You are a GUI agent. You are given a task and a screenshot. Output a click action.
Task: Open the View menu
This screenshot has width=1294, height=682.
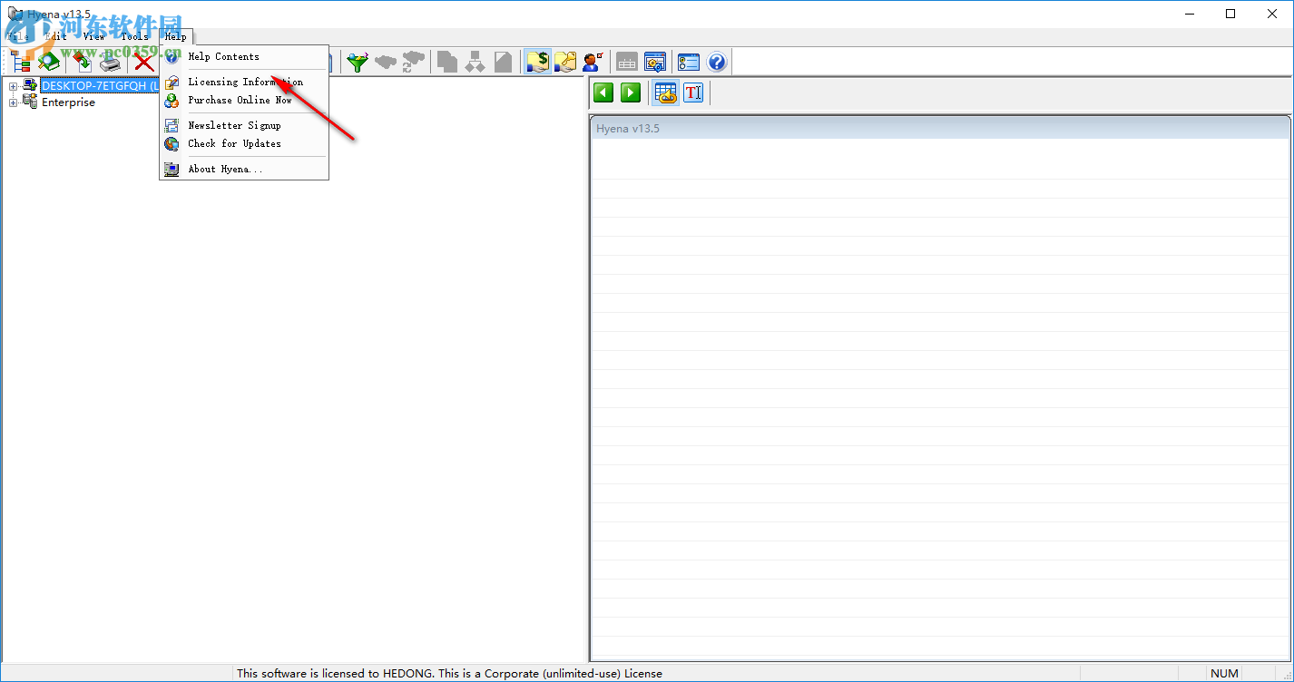94,36
